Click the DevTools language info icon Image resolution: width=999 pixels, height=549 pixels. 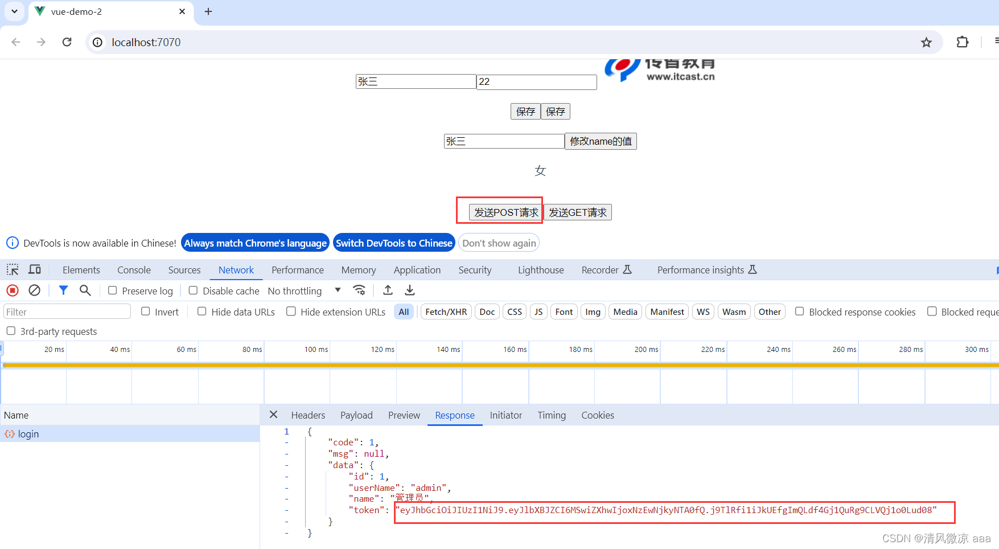pyautogui.click(x=13, y=243)
